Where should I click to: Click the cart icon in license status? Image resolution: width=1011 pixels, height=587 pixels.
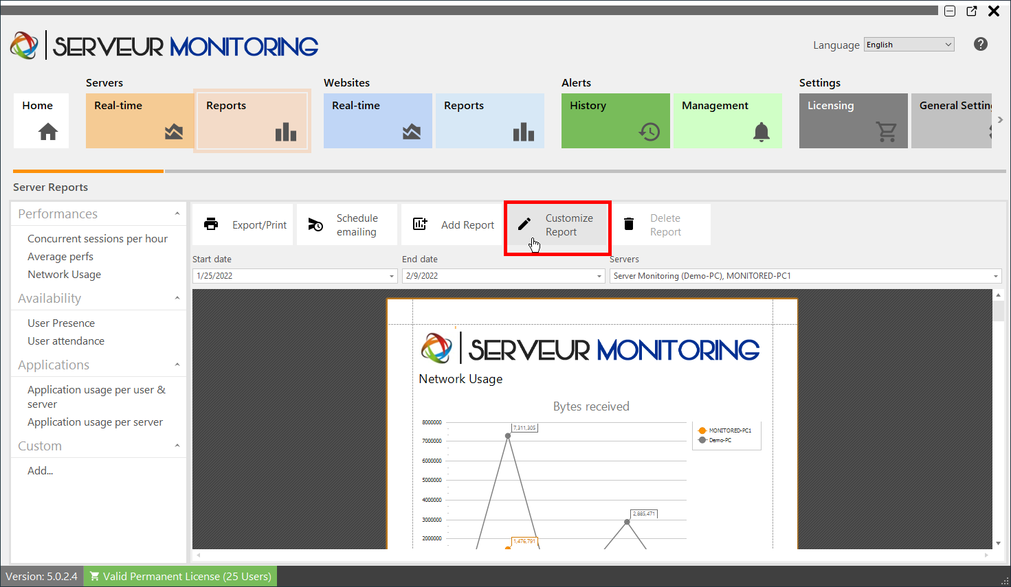[95, 576]
